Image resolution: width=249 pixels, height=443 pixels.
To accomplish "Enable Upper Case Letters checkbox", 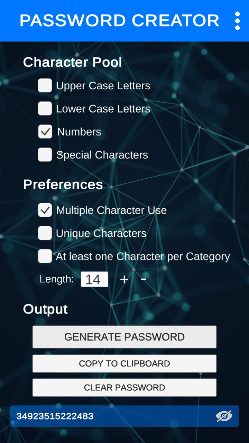I will pyautogui.click(x=45, y=85).
